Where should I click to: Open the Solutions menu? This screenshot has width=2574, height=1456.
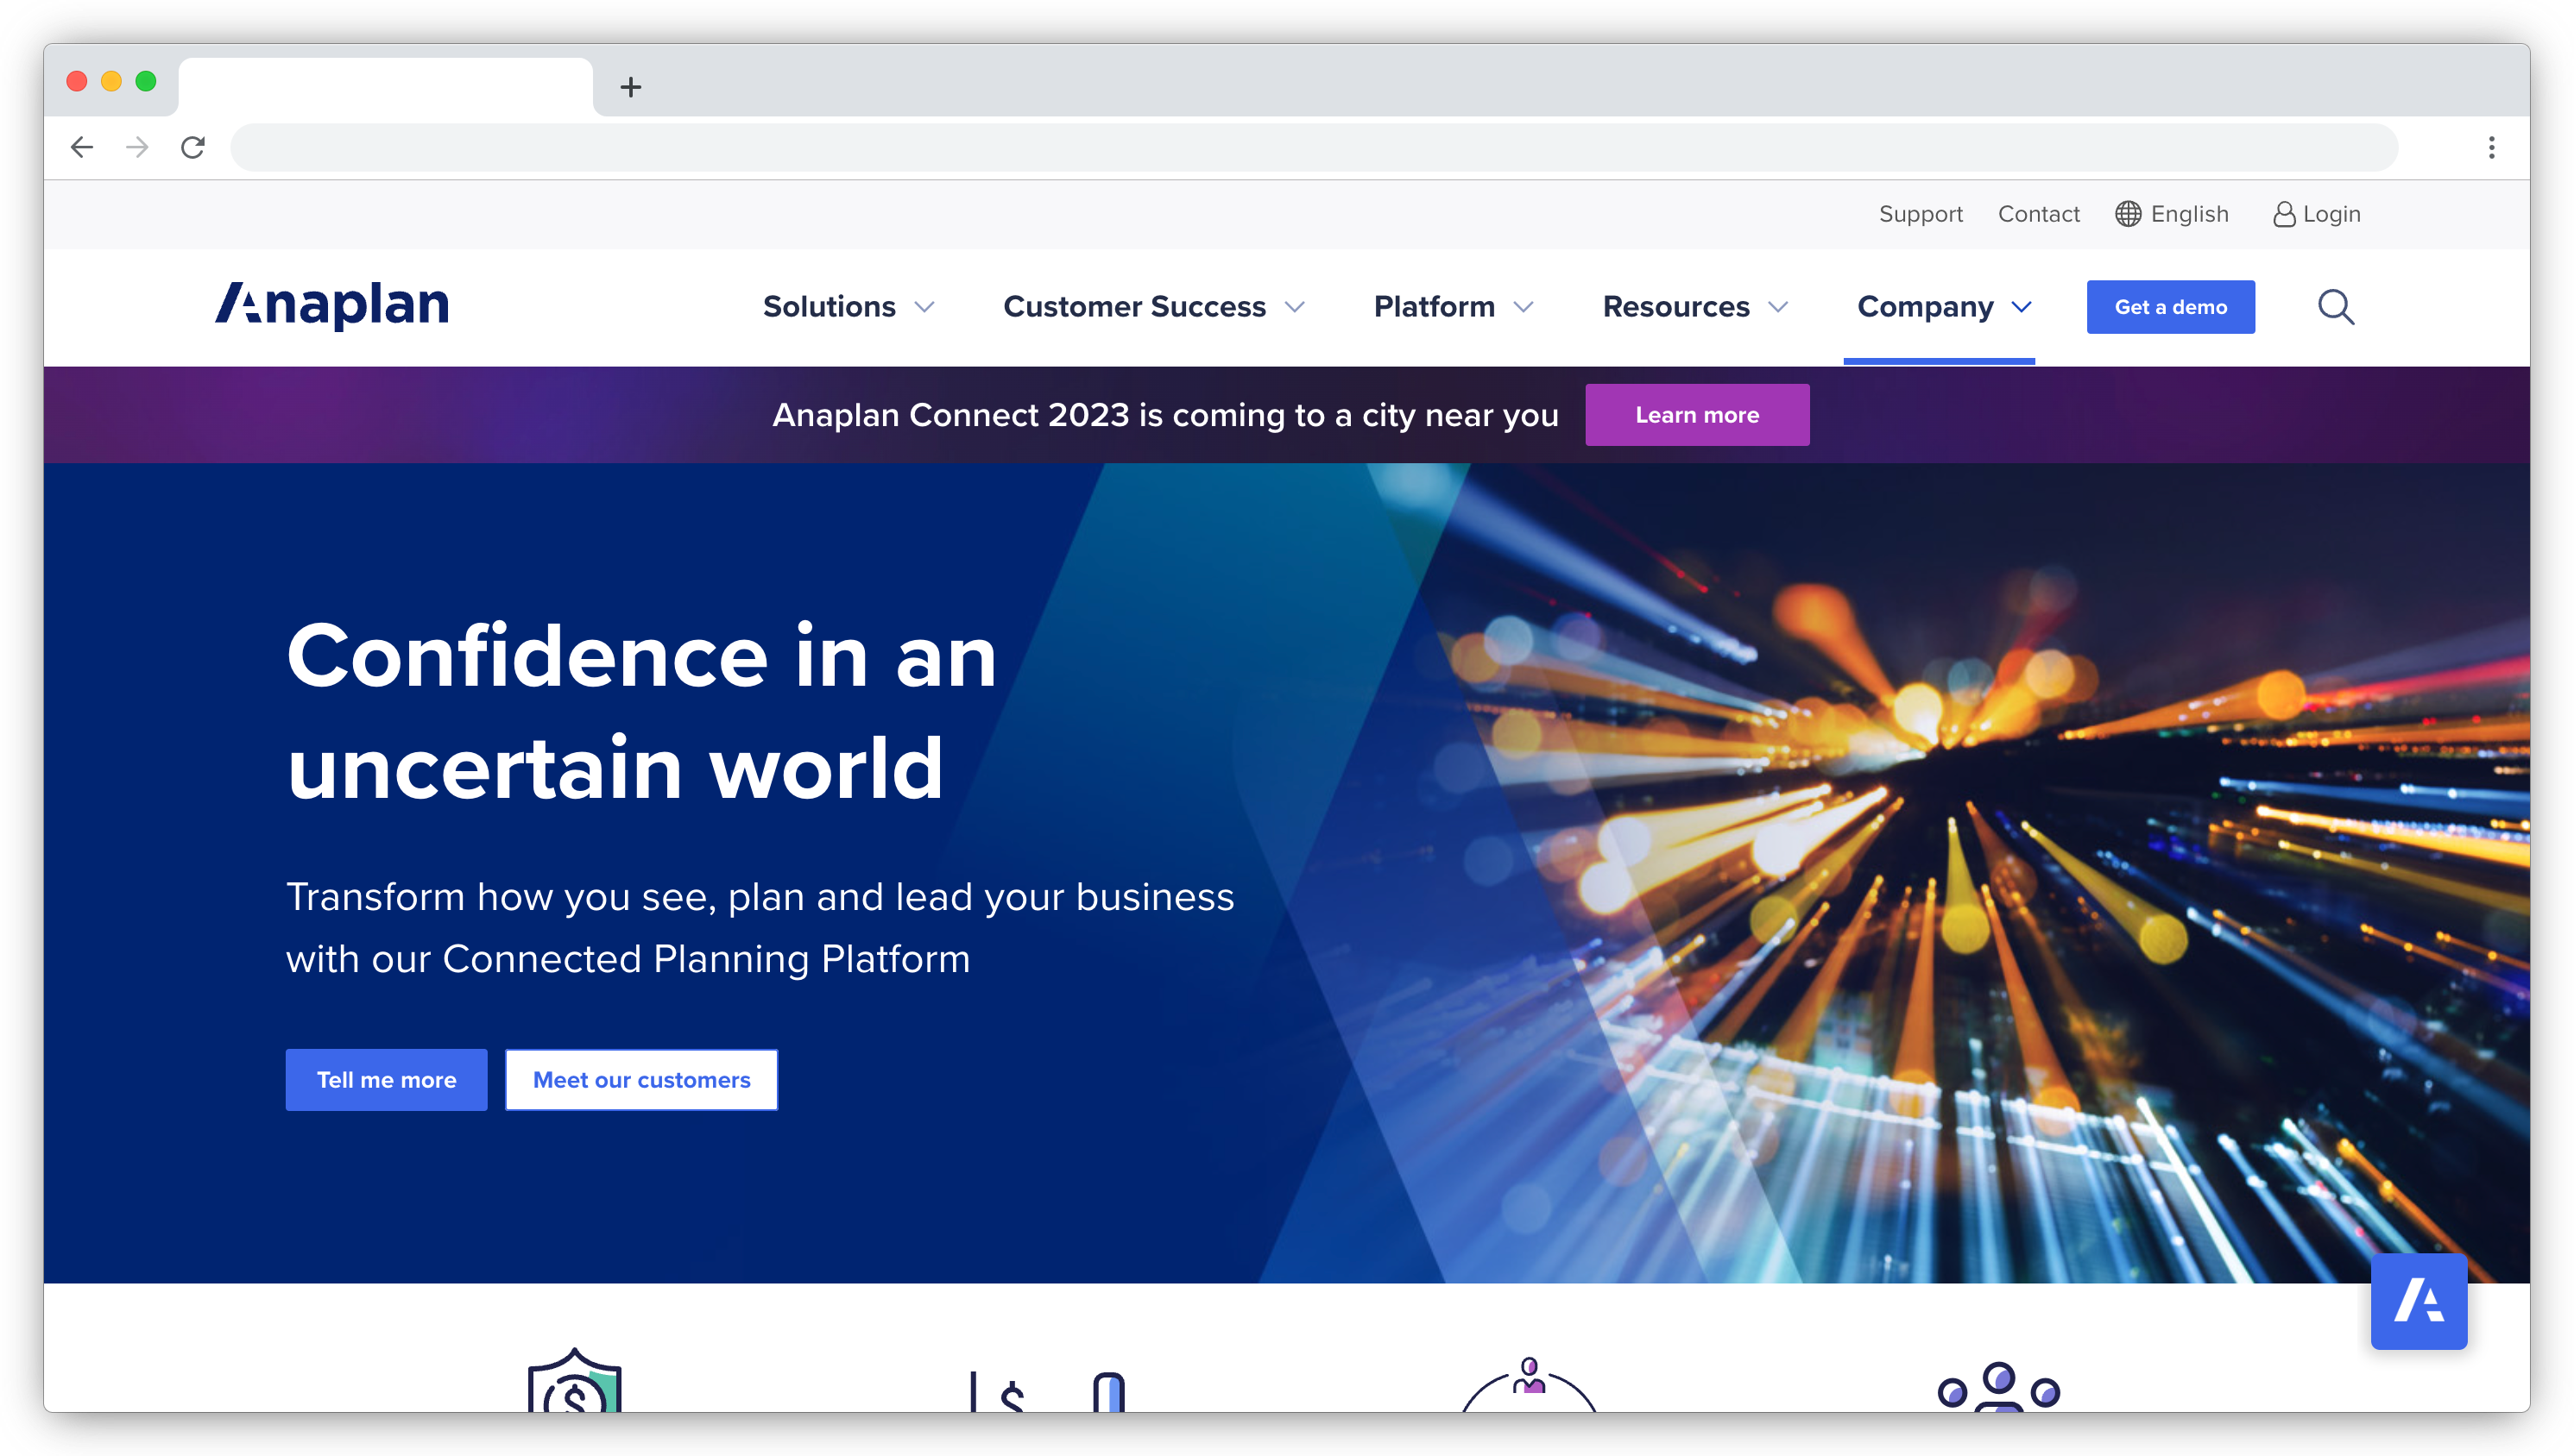point(829,307)
